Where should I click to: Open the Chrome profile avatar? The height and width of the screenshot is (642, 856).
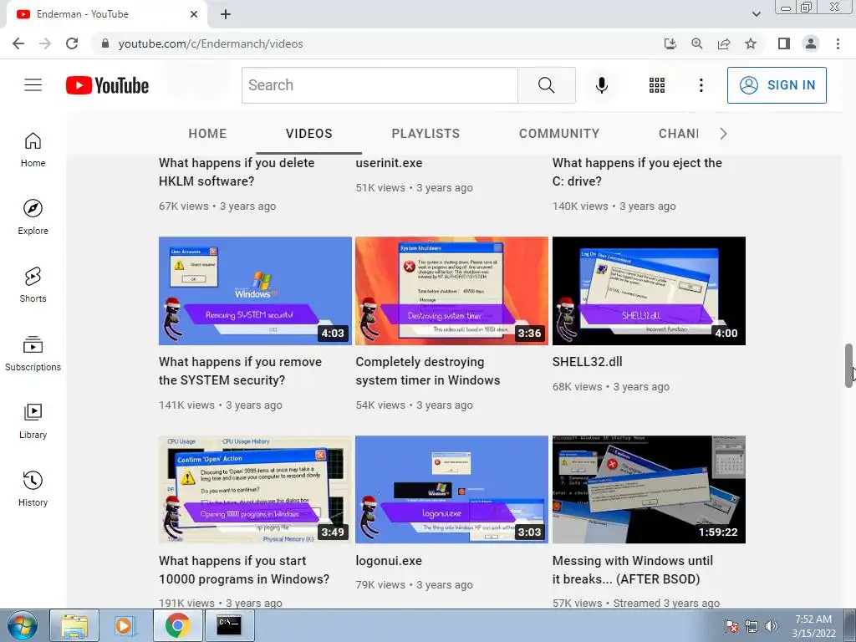point(811,43)
